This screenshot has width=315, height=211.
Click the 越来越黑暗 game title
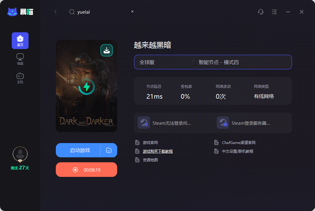point(153,45)
